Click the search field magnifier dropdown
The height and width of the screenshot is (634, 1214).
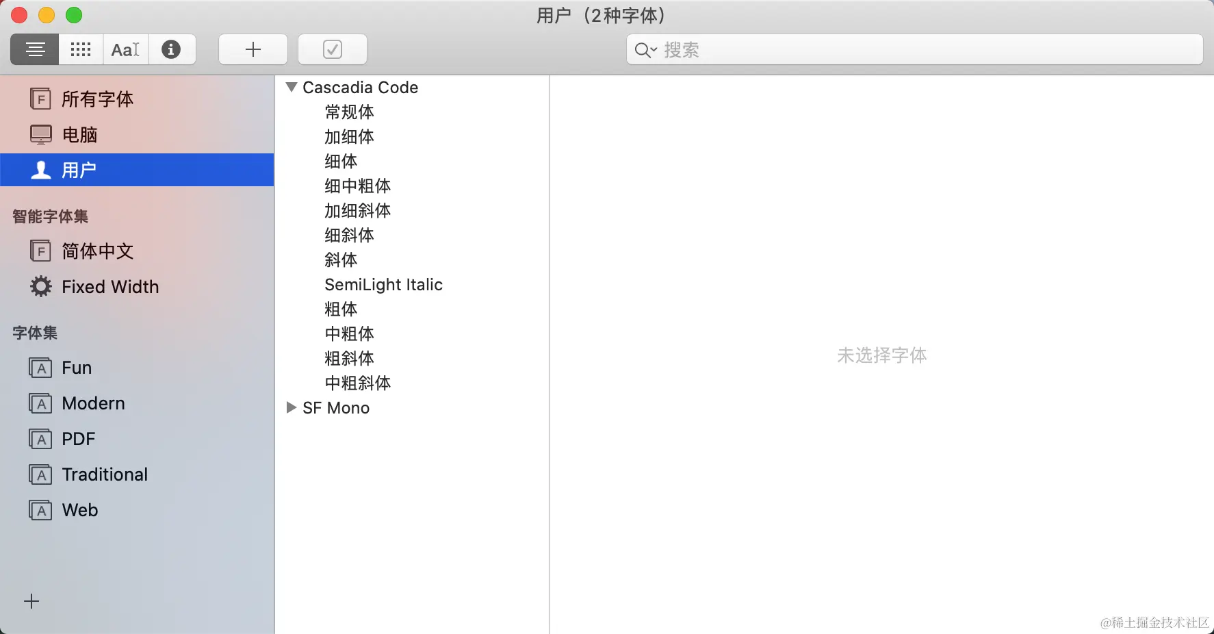(645, 50)
